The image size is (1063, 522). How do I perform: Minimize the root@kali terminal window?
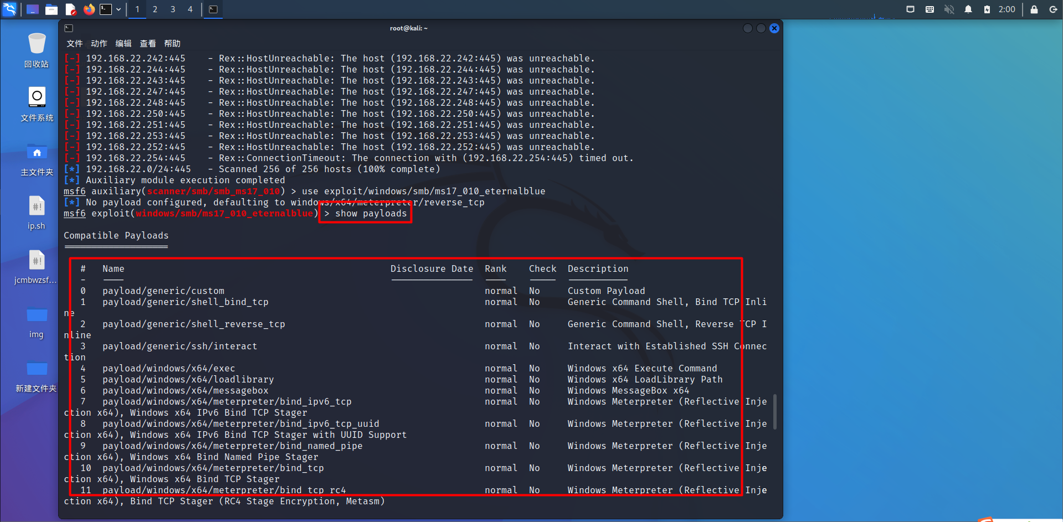(748, 28)
